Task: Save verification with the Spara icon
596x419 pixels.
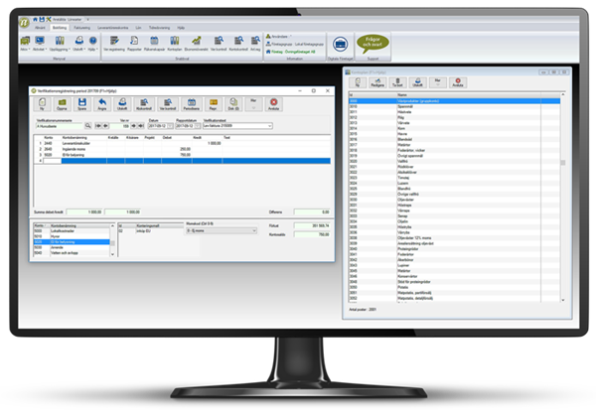Action: pos(82,102)
